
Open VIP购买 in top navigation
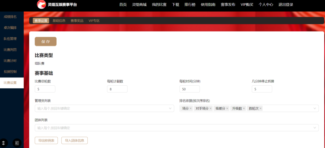(x=247, y=5)
